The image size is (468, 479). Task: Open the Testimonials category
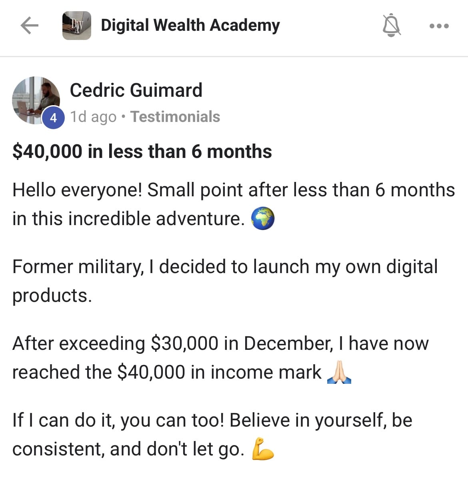175,117
